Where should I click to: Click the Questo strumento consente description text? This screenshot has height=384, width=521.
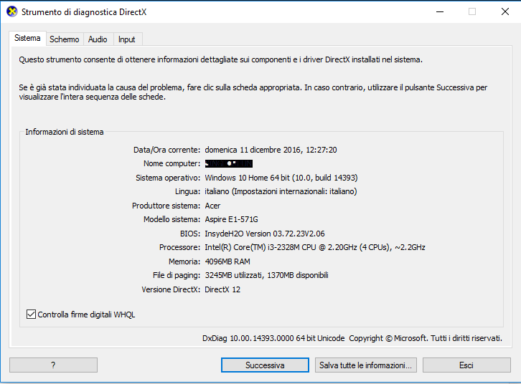click(220, 59)
